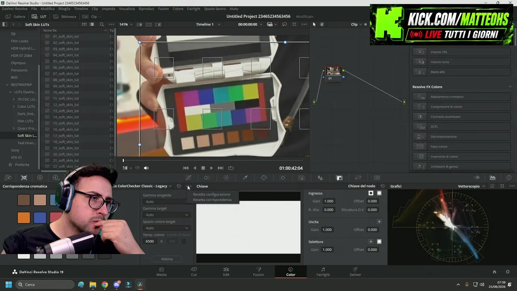Toggle Selettore matte mask button

click(x=379, y=242)
